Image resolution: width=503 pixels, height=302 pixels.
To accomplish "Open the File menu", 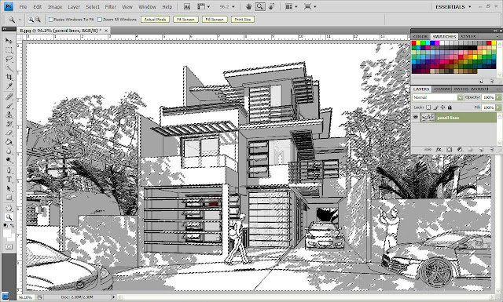I will 23,7.
